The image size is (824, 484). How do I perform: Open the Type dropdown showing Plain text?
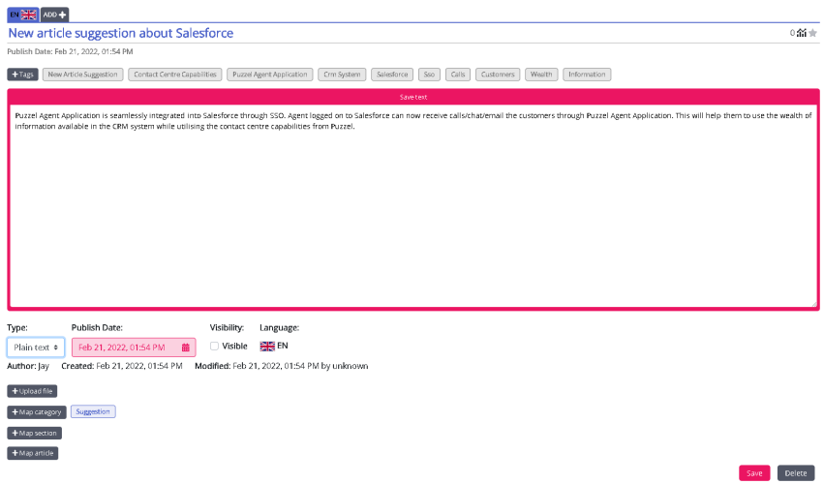point(36,348)
